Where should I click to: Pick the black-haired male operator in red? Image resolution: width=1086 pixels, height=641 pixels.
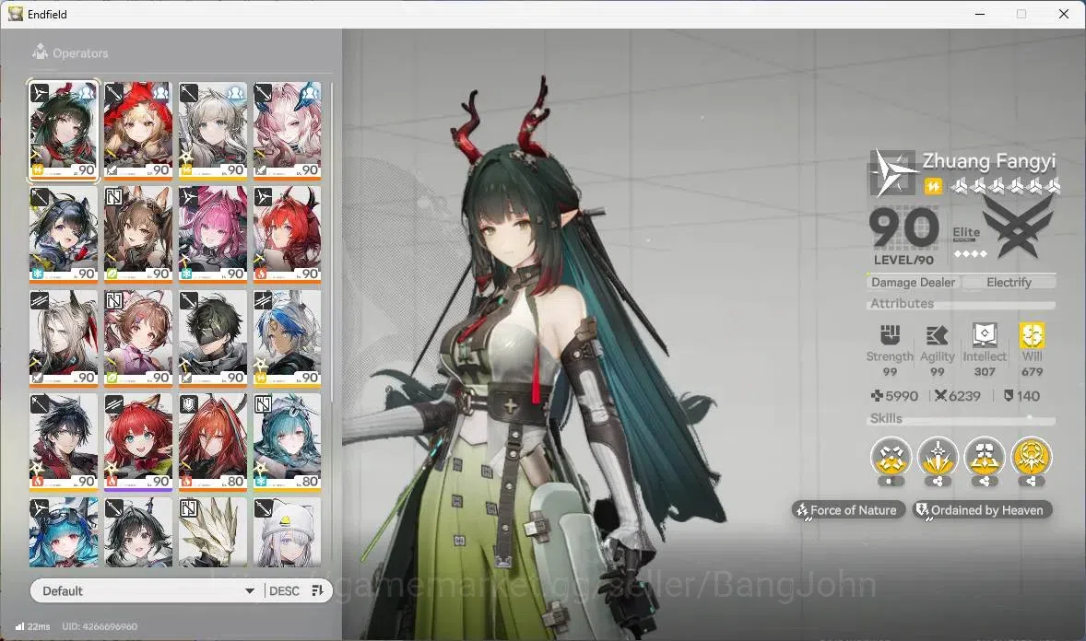63,442
